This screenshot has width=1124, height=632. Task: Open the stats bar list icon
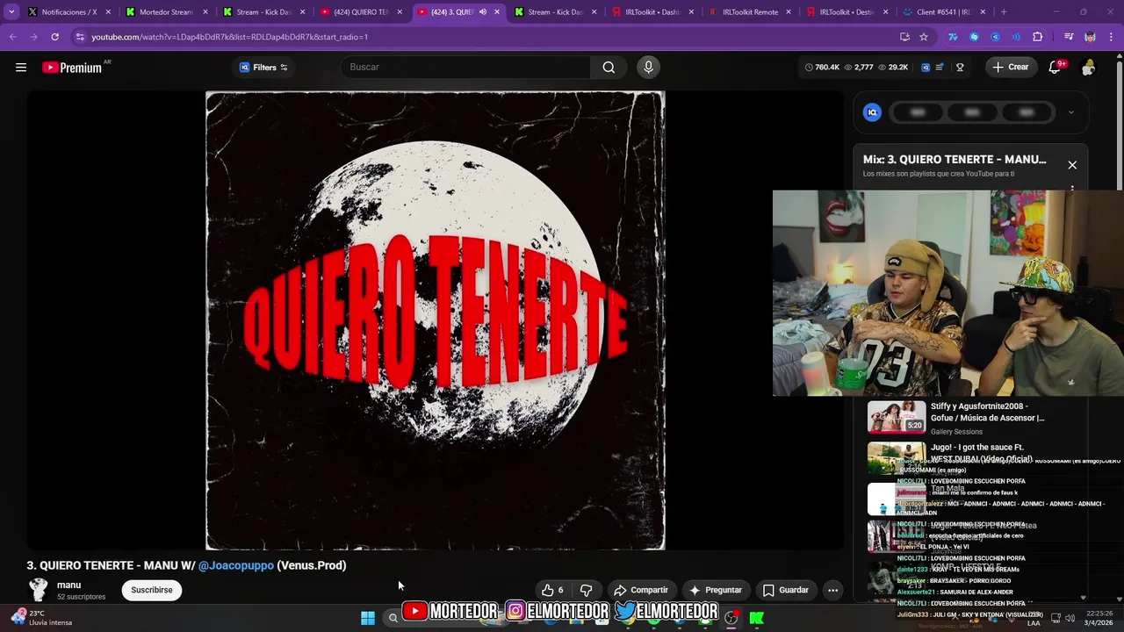tap(940, 68)
